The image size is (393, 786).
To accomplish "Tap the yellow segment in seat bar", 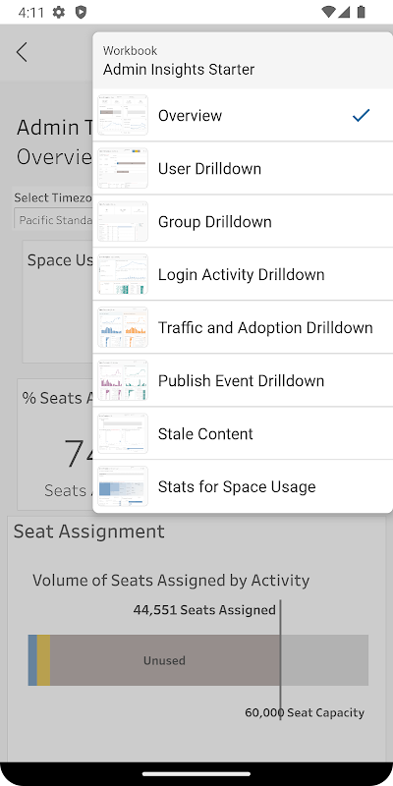I will click(43, 660).
